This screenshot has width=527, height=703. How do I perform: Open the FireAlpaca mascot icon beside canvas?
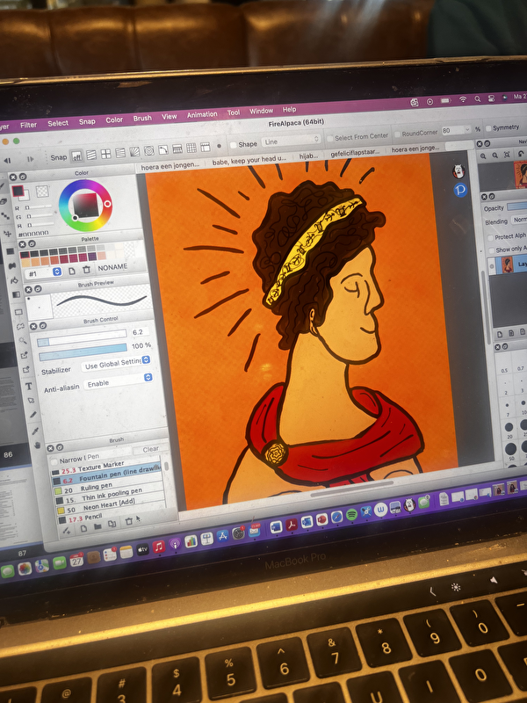[x=458, y=171]
